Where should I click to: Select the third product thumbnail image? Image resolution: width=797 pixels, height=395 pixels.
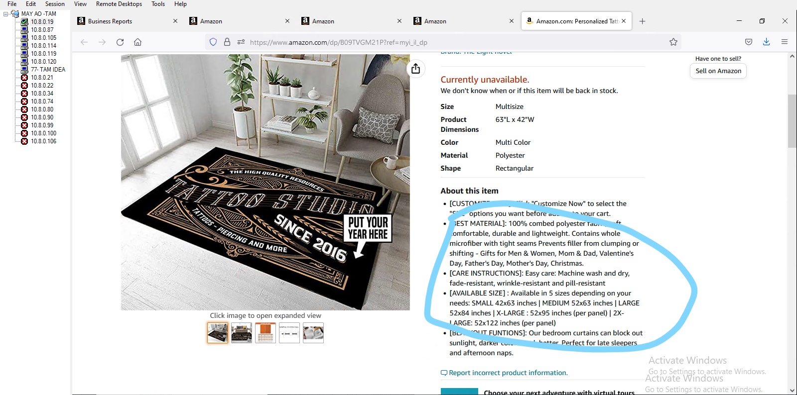[x=266, y=333]
